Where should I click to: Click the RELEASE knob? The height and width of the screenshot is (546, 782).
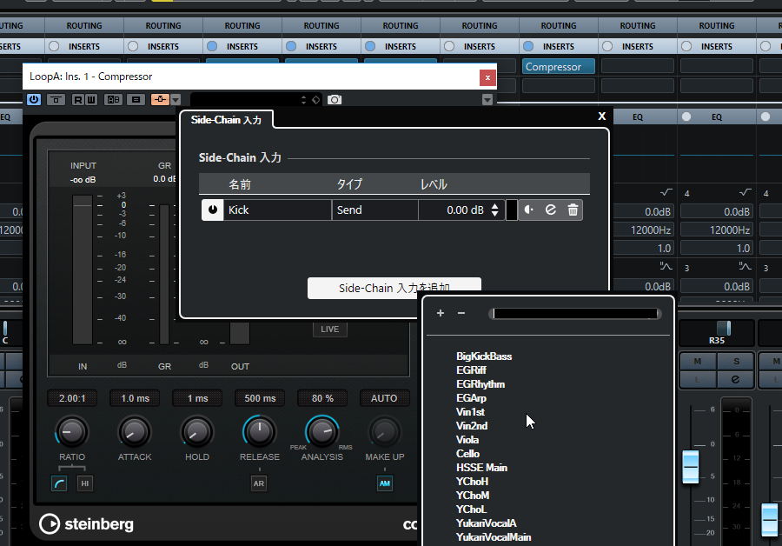pyautogui.click(x=259, y=432)
